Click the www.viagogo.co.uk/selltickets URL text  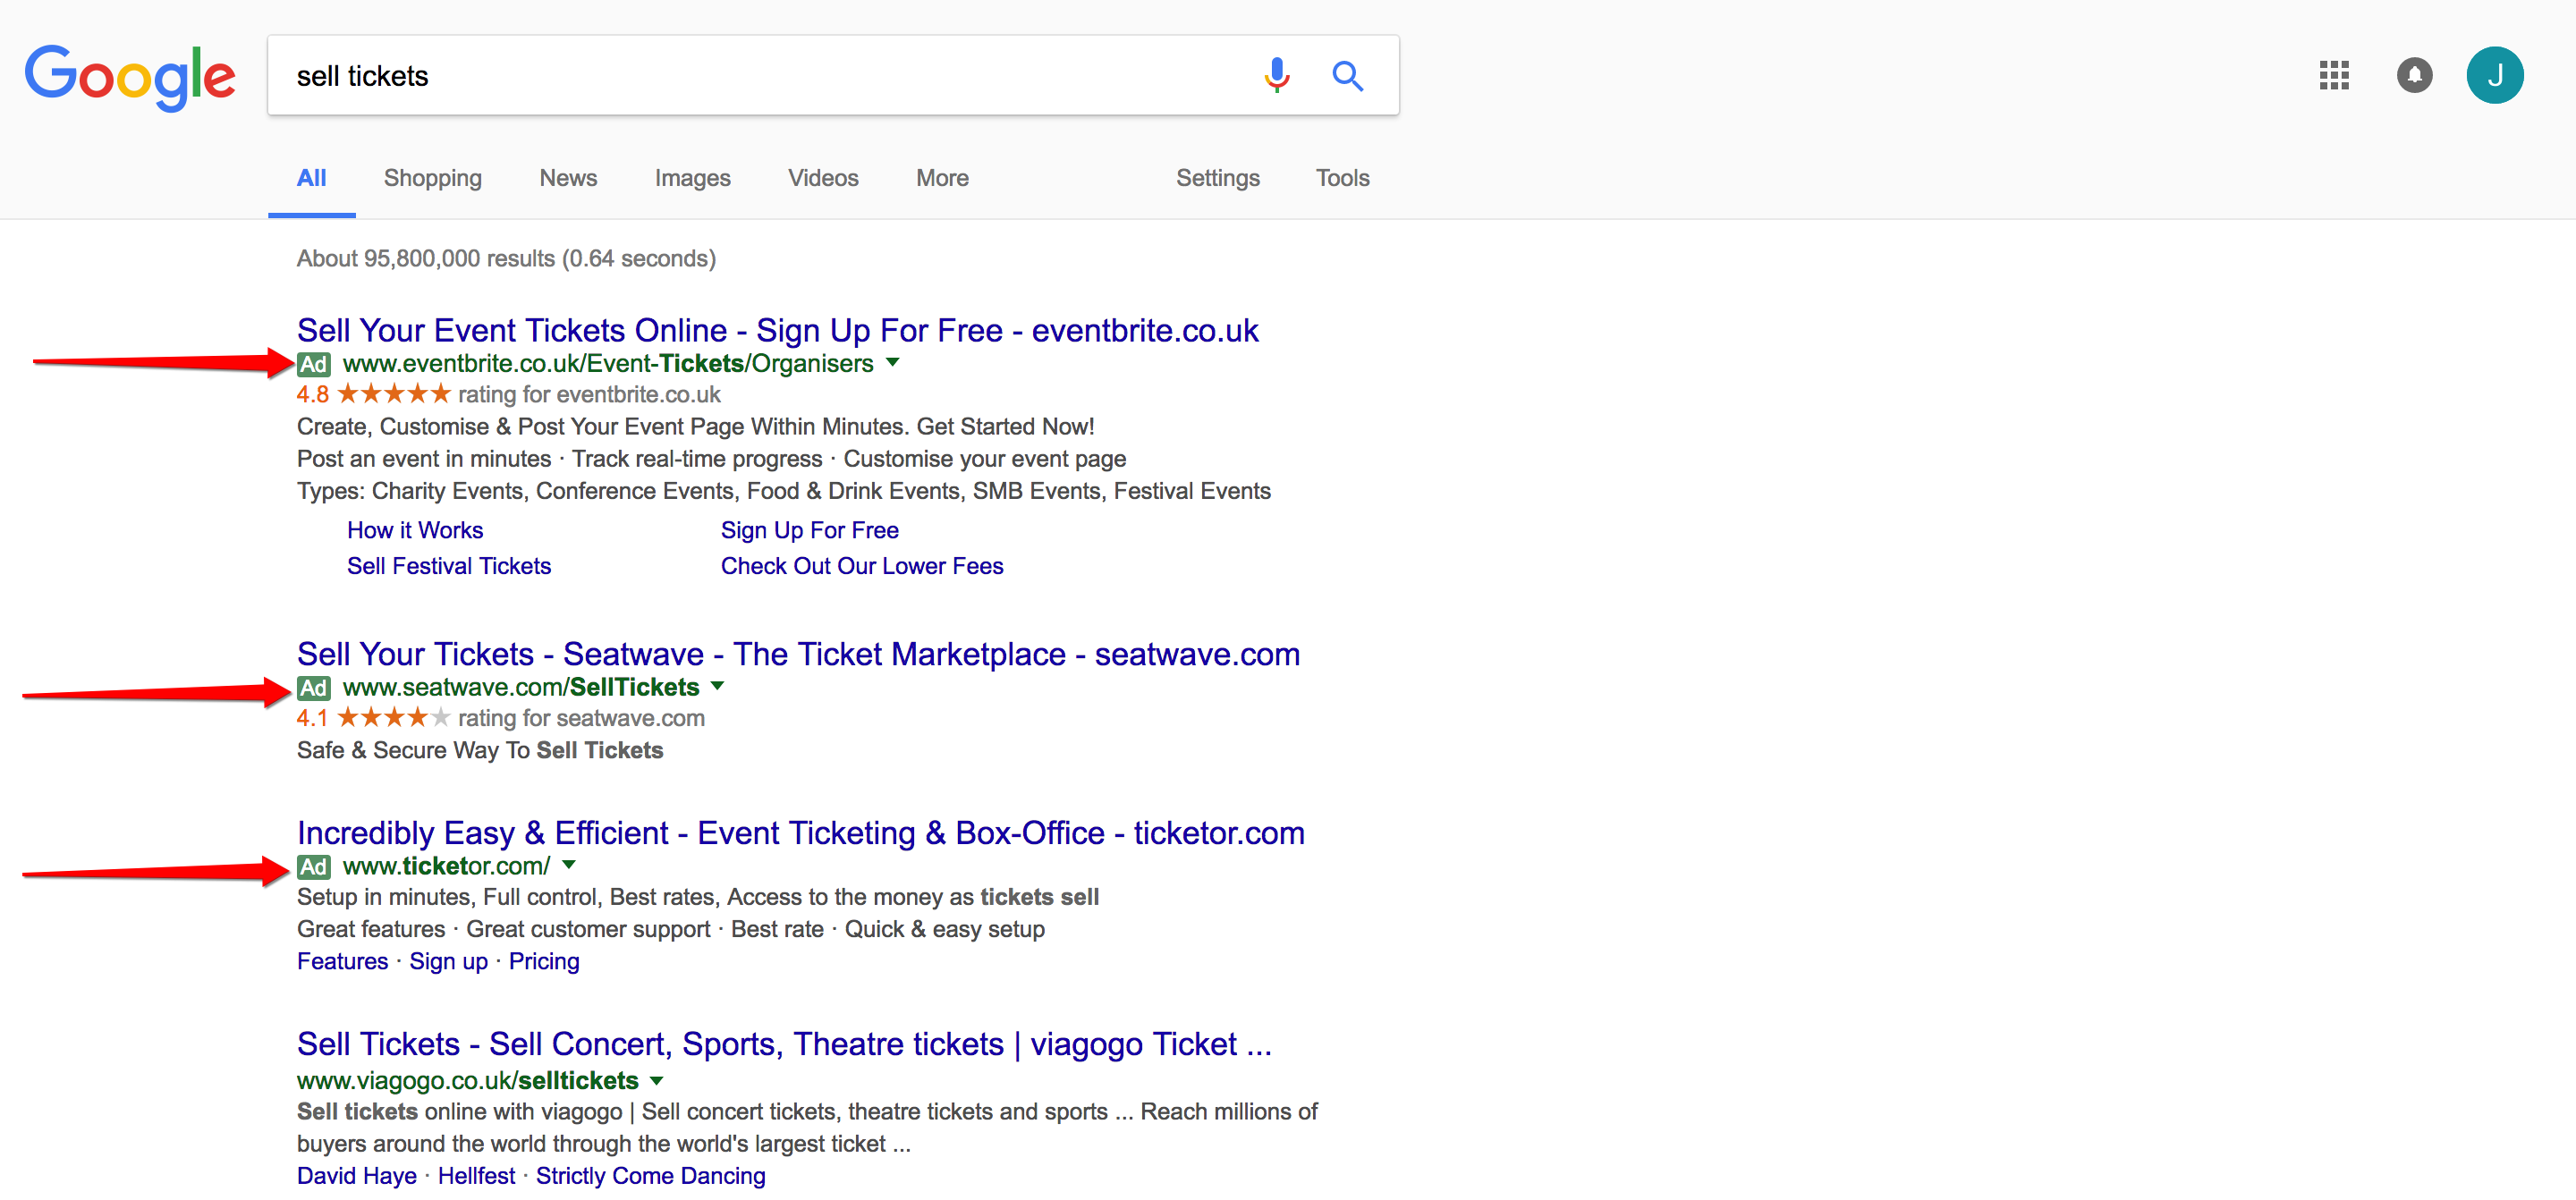pyautogui.click(x=467, y=1081)
